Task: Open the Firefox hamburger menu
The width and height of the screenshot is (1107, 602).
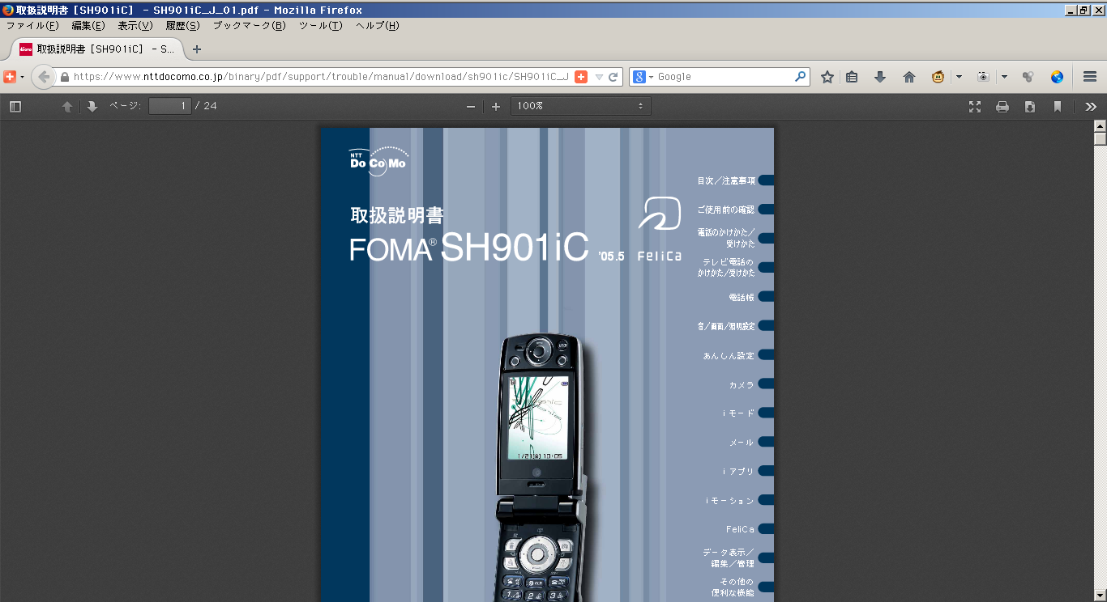Action: (x=1090, y=77)
